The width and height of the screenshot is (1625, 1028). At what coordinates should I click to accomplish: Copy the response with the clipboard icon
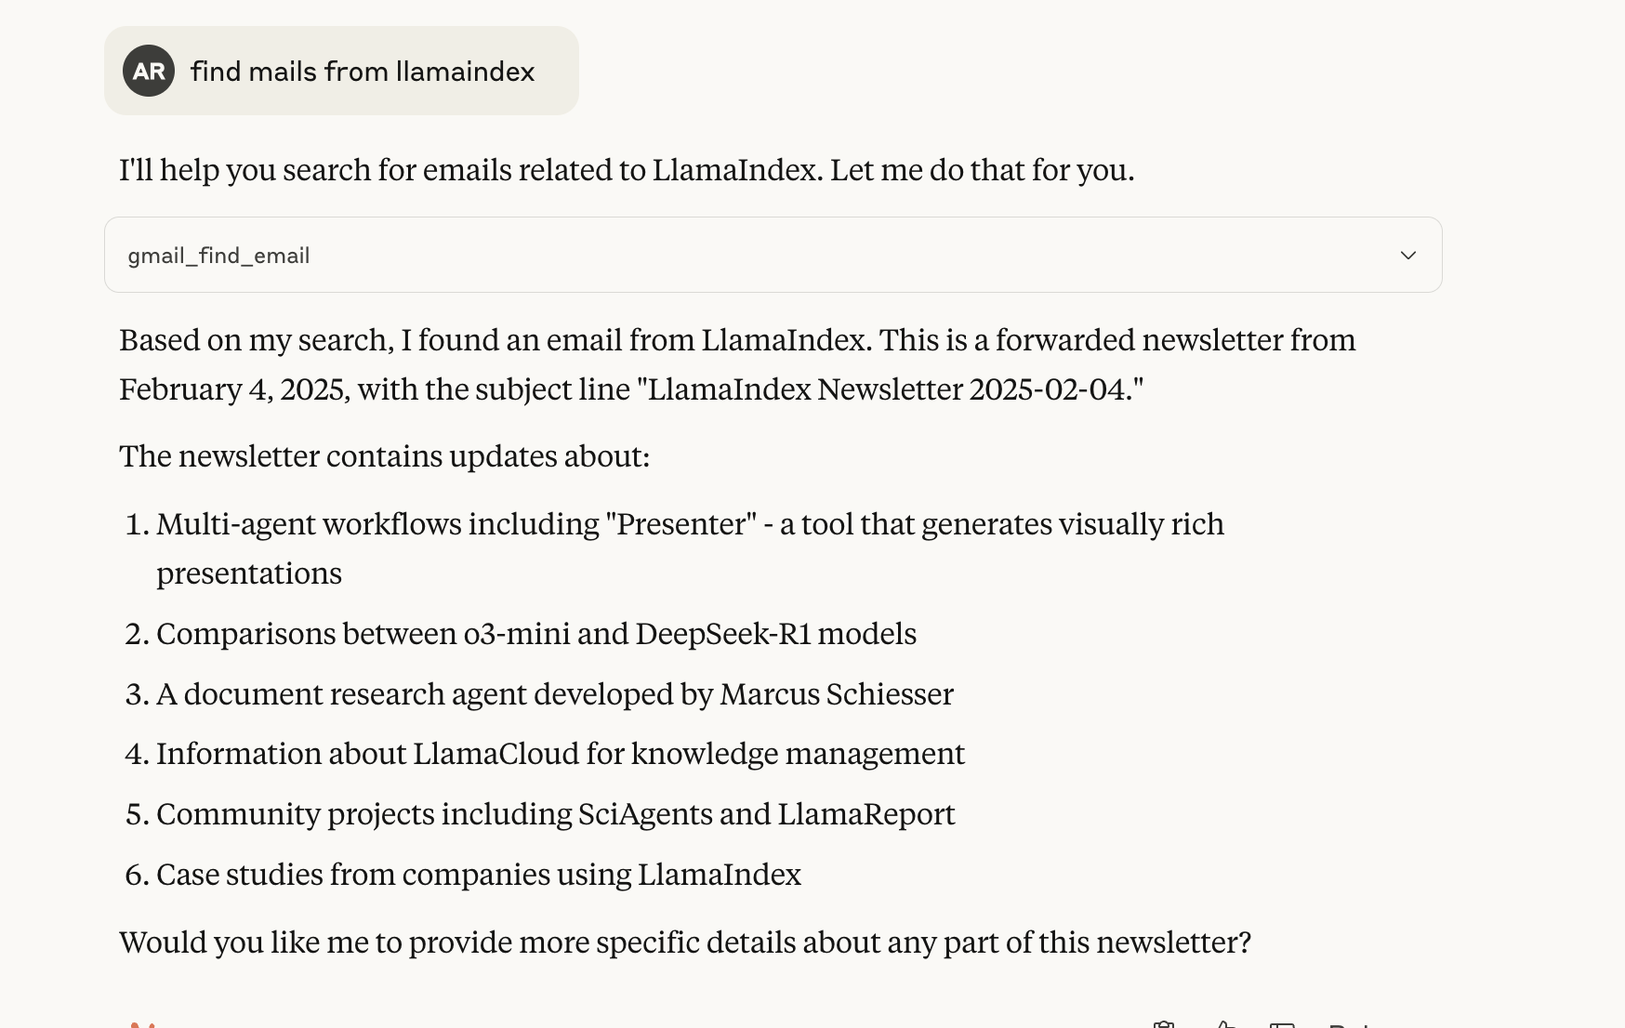(1164, 1024)
